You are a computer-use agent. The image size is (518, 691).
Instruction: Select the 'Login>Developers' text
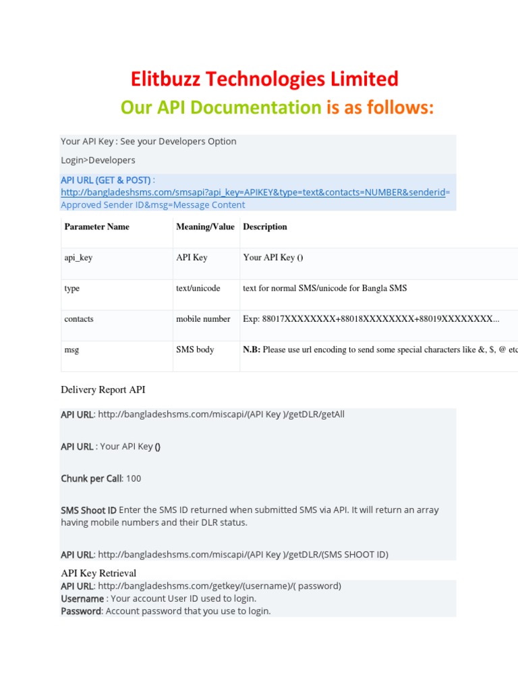[x=98, y=161]
